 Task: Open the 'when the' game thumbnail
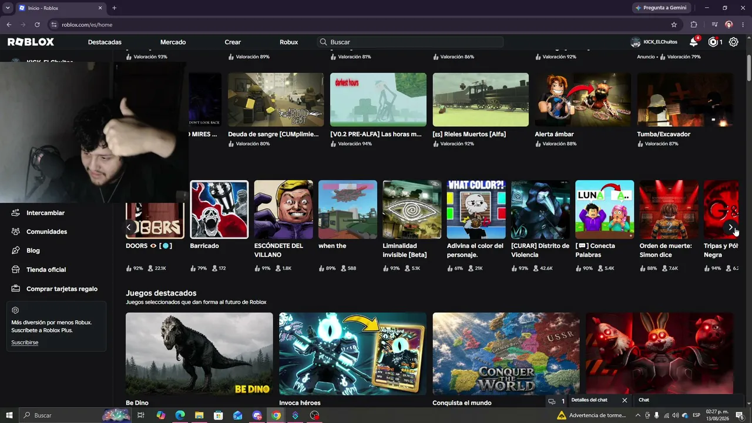[348, 210]
